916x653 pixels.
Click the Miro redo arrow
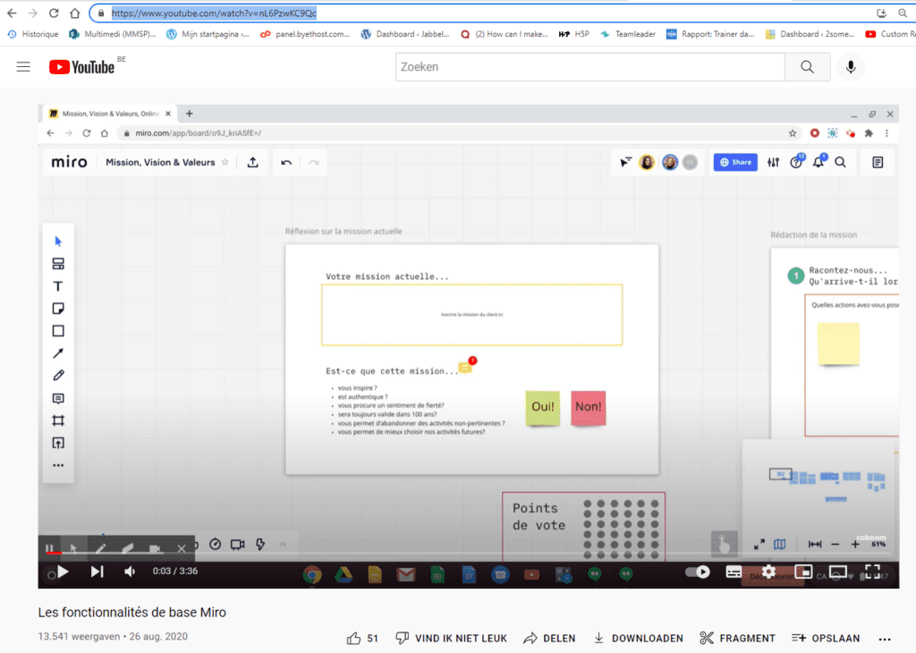tap(314, 163)
